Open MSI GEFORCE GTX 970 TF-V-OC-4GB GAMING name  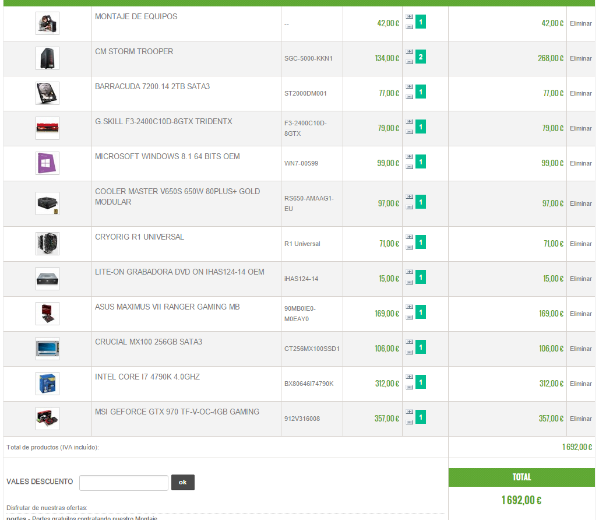(177, 412)
